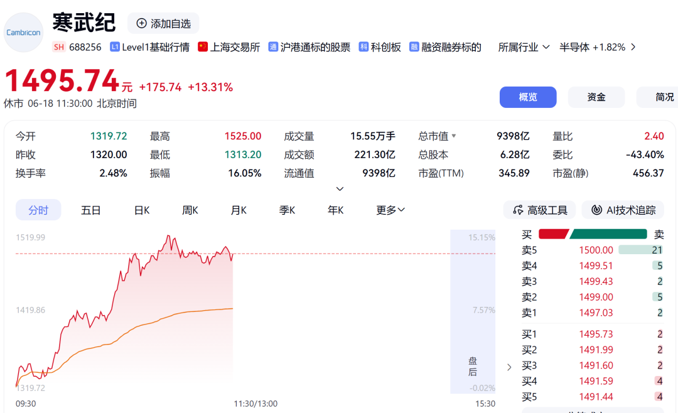This screenshot has height=413, width=678.
Task: Switch to the 年K chart tab
Action: (335, 210)
